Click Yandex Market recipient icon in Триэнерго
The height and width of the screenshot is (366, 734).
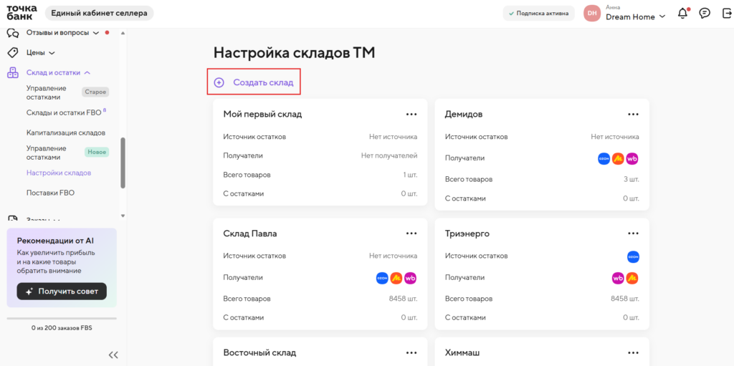point(632,278)
